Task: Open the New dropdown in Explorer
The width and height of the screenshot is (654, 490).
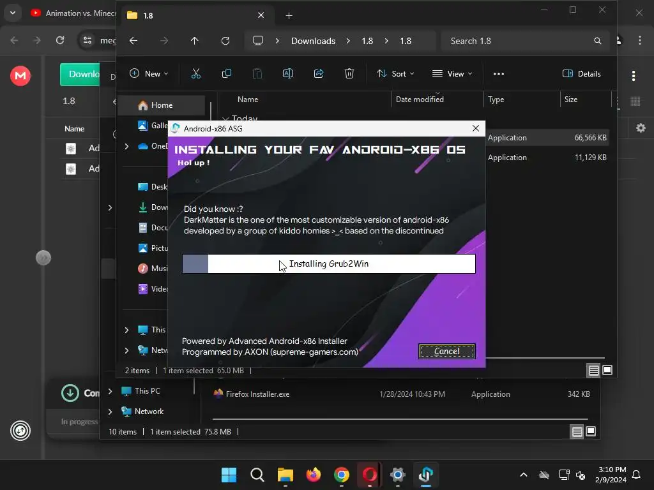Action: (x=149, y=74)
